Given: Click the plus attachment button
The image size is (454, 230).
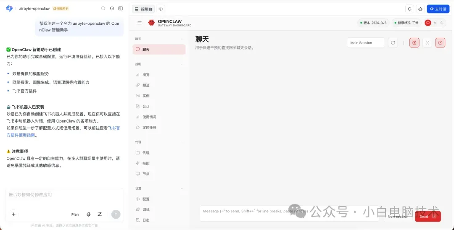Looking at the screenshot, I should 13,214.
